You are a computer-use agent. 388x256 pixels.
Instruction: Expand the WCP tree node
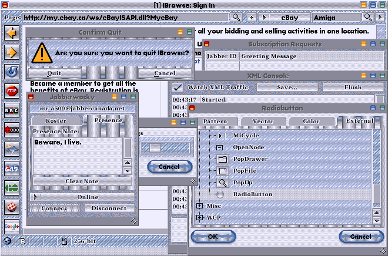[200, 217]
